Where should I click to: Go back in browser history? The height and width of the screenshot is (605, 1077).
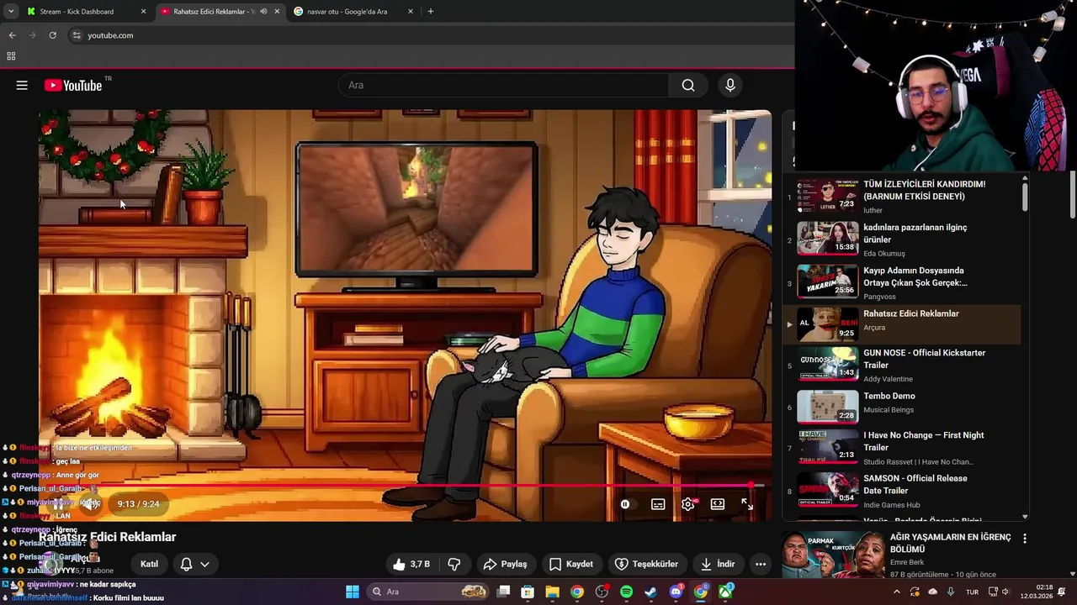12,35
